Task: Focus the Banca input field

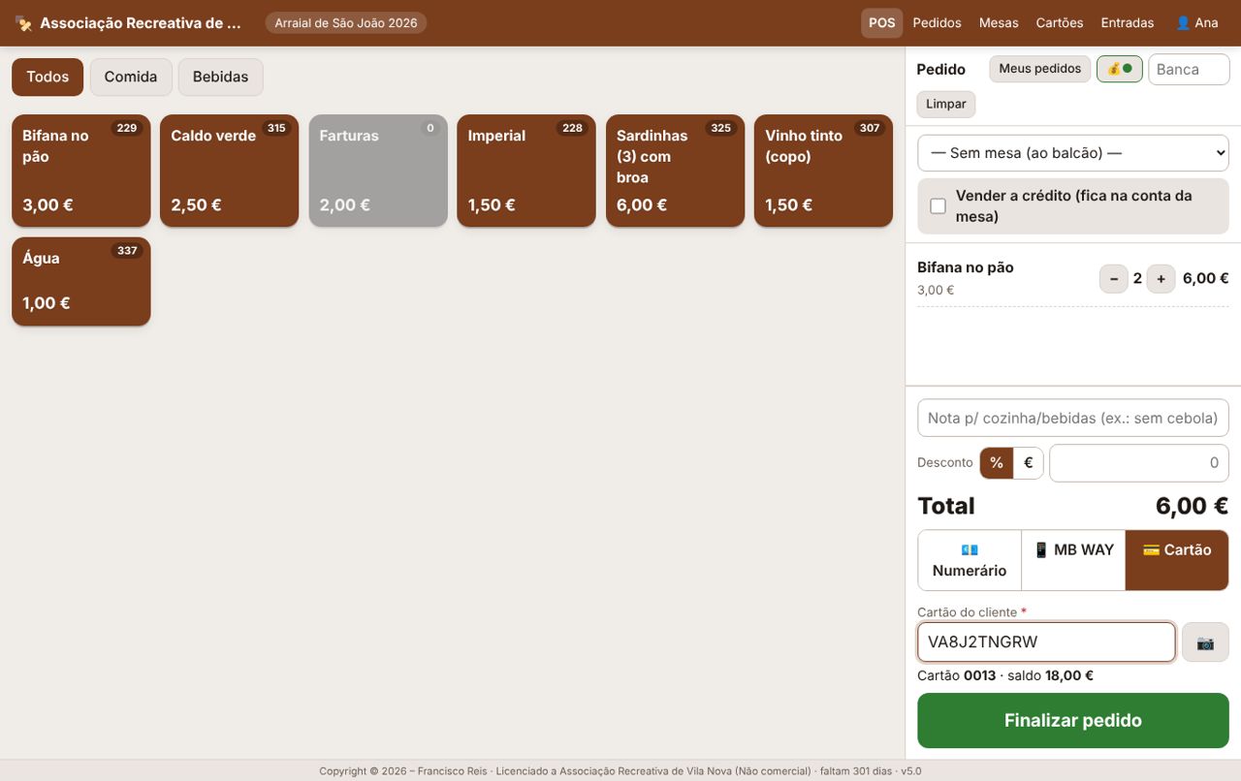Action: (1190, 70)
